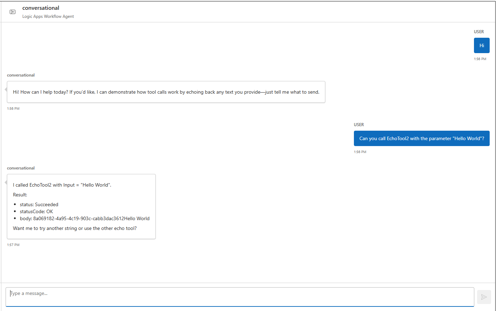
Task: Click the USER label above "Hi"
Action: pos(479,32)
